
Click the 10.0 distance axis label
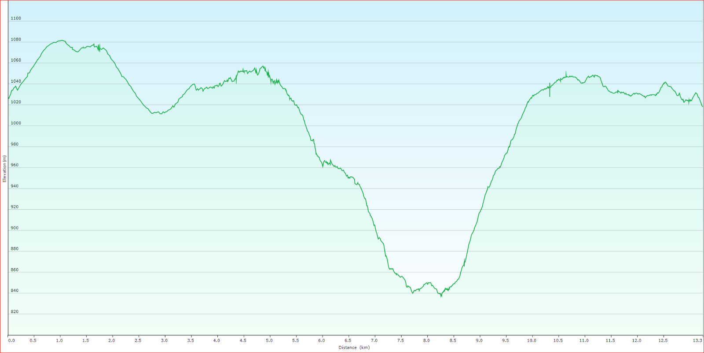[532, 341]
